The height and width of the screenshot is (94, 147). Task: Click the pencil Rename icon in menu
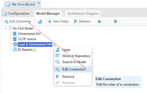[x=57, y=83]
